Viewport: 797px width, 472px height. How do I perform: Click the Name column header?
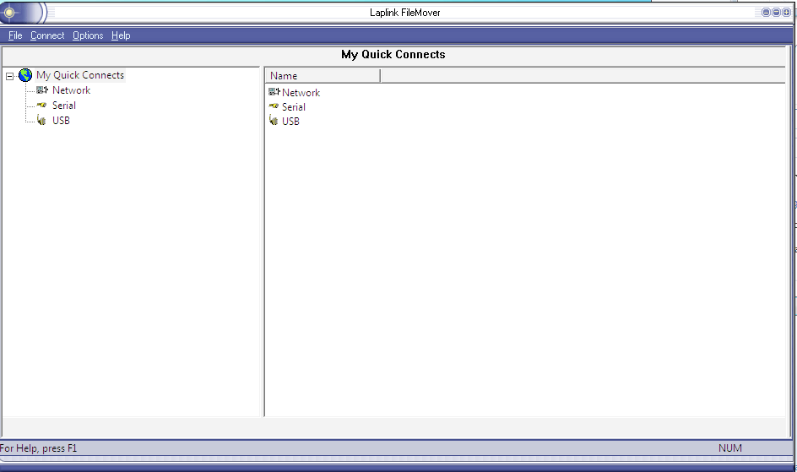323,76
